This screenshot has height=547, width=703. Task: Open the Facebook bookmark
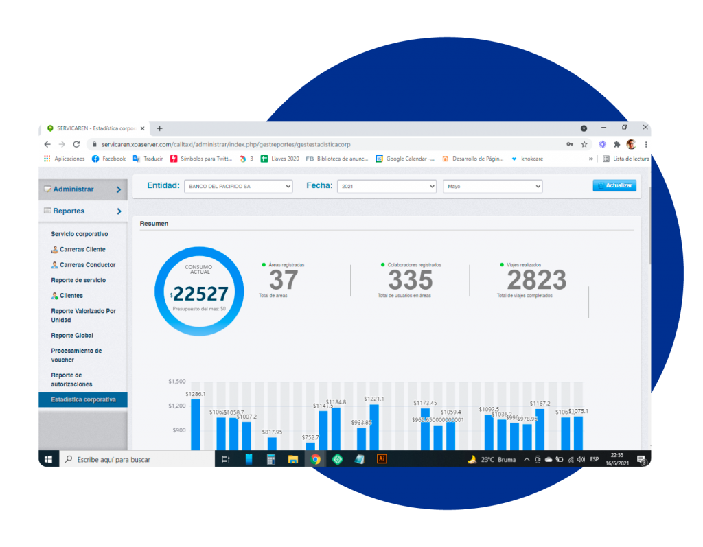tap(108, 159)
